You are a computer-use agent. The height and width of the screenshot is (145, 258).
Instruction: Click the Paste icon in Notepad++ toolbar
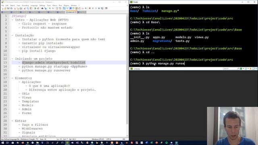(x=31, y=8)
